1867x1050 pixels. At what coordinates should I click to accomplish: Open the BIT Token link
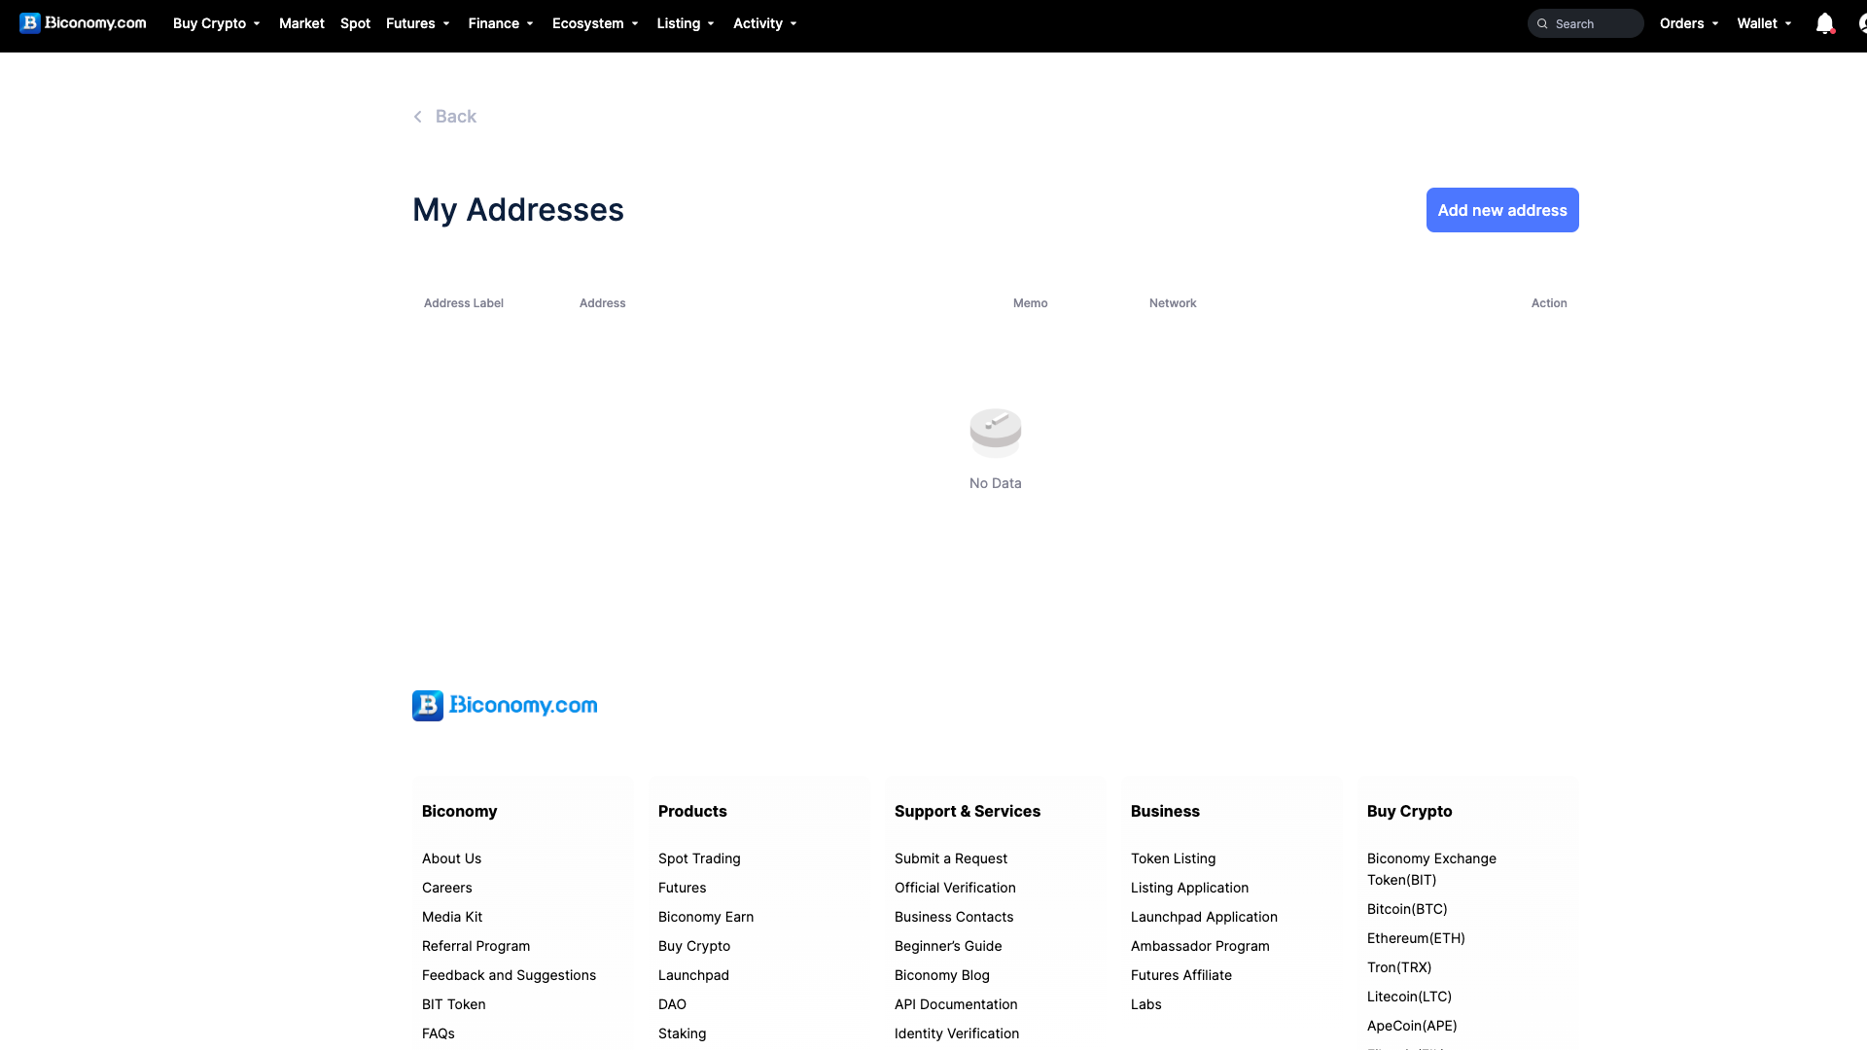pyautogui.click(x=454, y=1004)
